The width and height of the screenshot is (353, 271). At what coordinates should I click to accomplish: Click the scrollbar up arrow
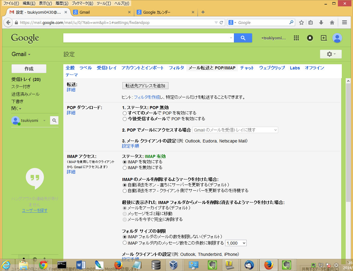pos(348,81)
